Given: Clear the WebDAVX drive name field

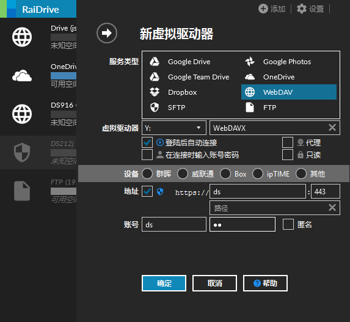Looking at the screenshot, I should (x=332, y=128).
